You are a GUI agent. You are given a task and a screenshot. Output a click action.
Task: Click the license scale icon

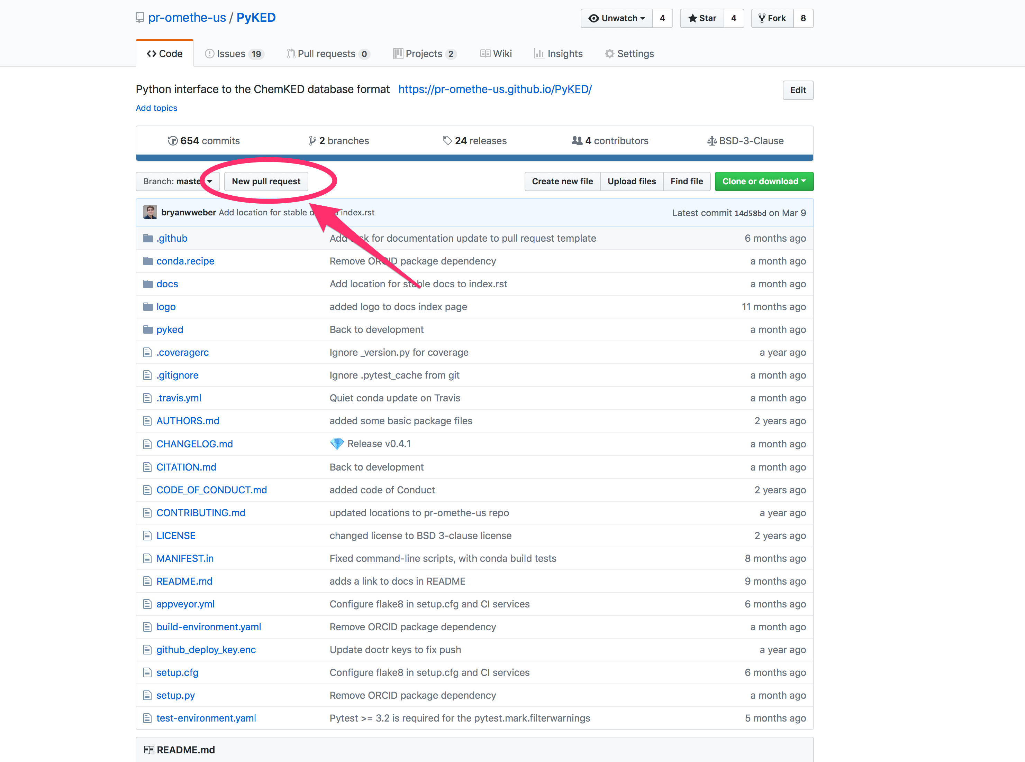point(711,141)
